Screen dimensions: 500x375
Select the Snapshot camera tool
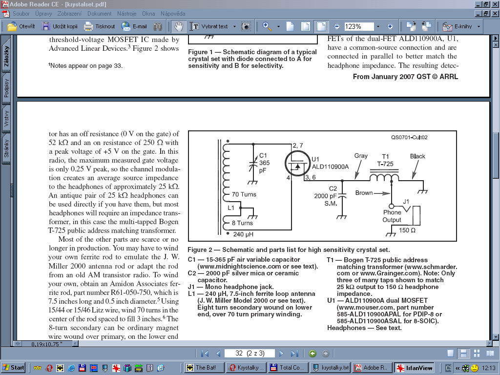click(x=246, y=26)
